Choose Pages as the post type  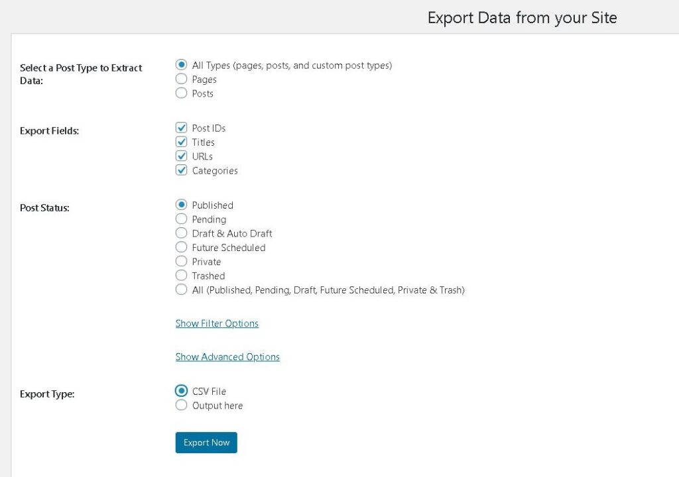click(x=181, y=79)
